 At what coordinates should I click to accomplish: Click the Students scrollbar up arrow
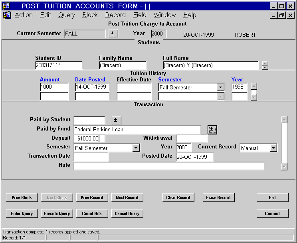[x=265, y=63]
